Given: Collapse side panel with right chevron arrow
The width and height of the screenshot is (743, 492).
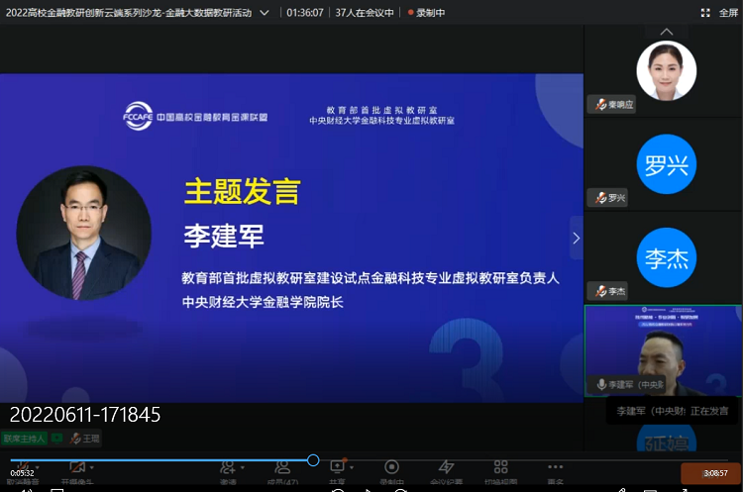Looking at the screenshot, I should pyautogui.click(x=576, y=238).
